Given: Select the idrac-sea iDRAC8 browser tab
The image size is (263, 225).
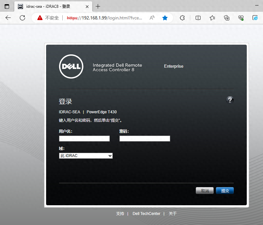Looking at the screenshot, I should [50, 6].
